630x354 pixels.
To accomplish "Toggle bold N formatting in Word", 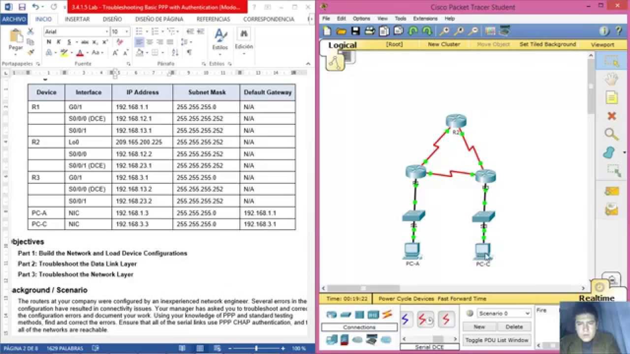I will (x=49, y=42).
